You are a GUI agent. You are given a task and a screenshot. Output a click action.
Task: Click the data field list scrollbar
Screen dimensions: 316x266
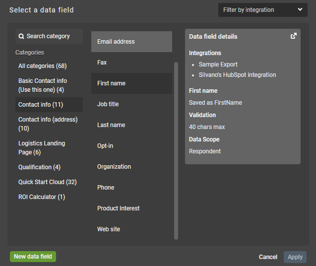(176, 149)
